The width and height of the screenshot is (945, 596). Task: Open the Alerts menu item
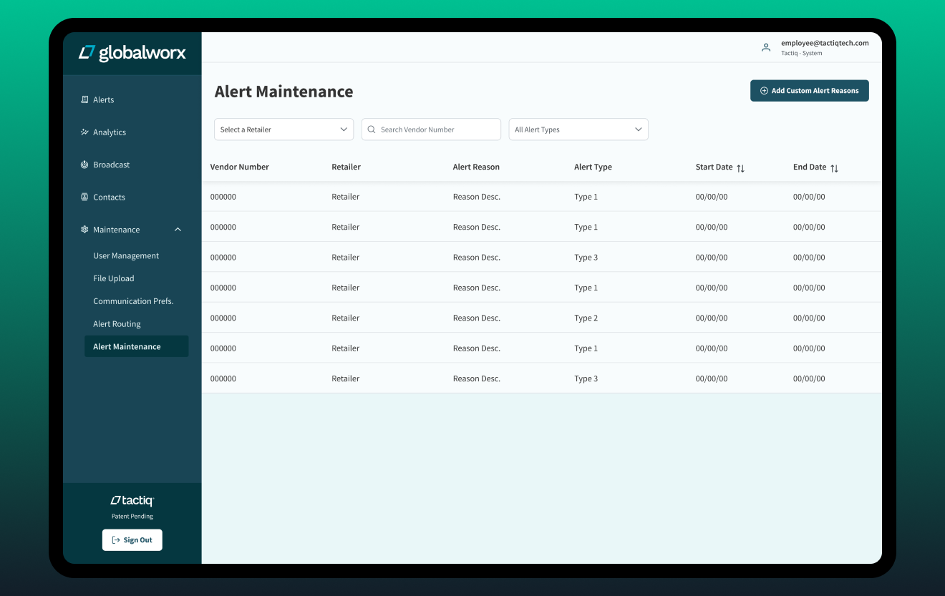[x=104, y=99]
